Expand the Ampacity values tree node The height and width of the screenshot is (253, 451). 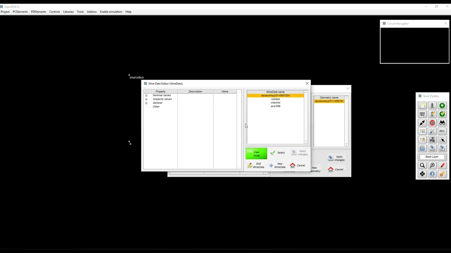(x=146, y=99)
